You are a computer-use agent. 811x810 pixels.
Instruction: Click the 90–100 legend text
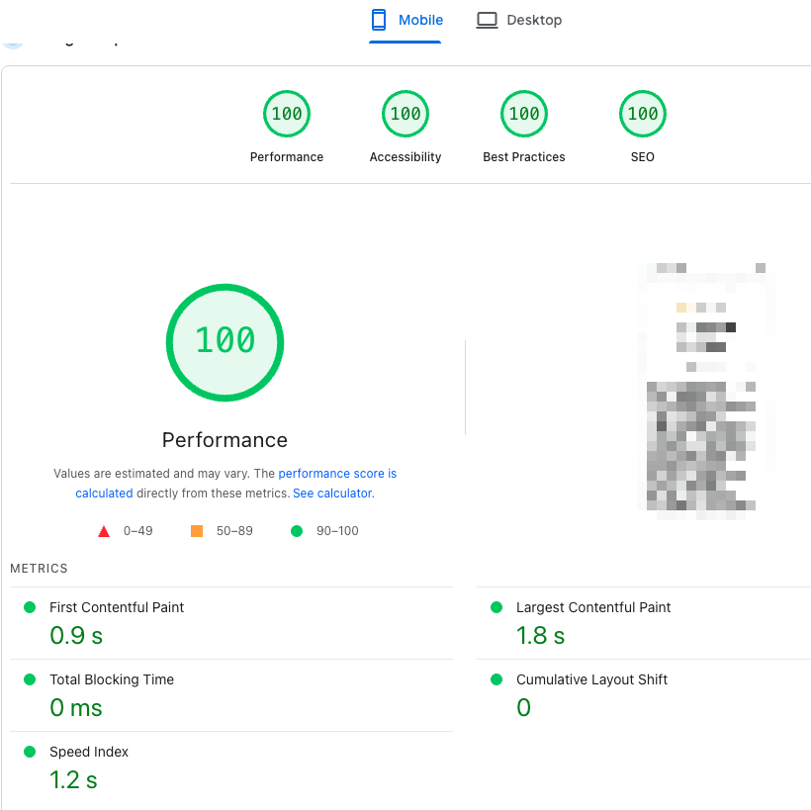337,531
